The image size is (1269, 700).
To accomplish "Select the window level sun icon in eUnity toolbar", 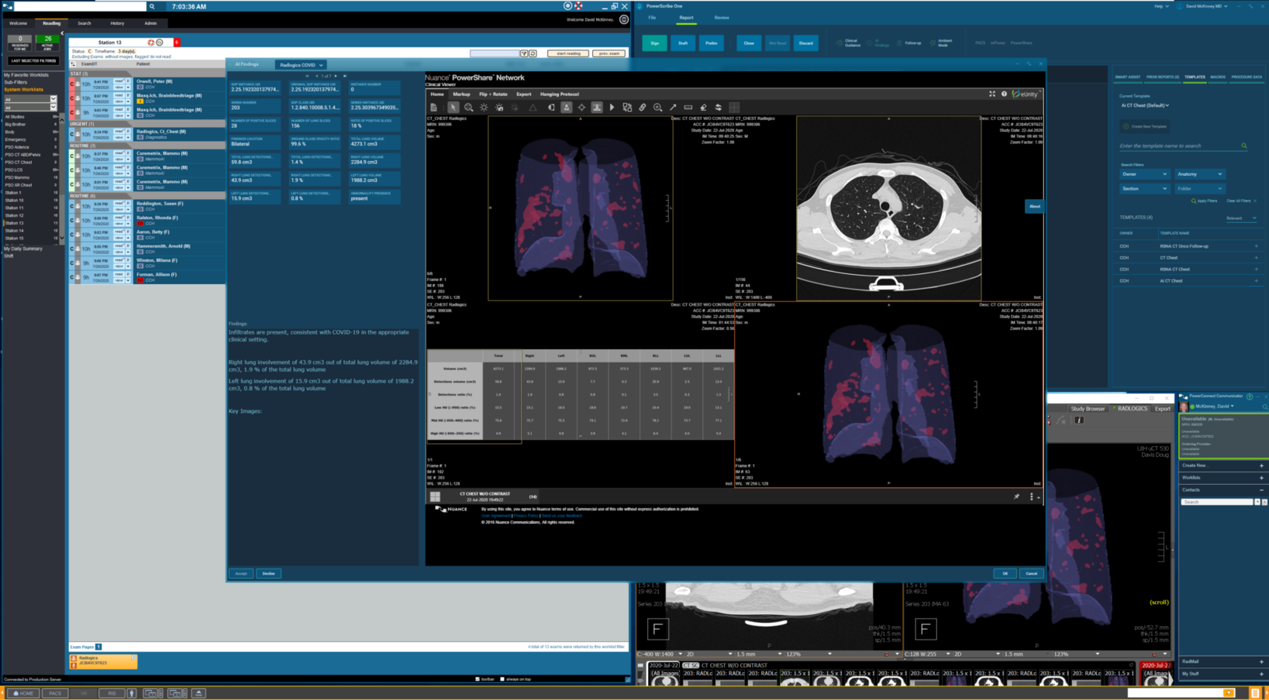I will tap(484, 107).
